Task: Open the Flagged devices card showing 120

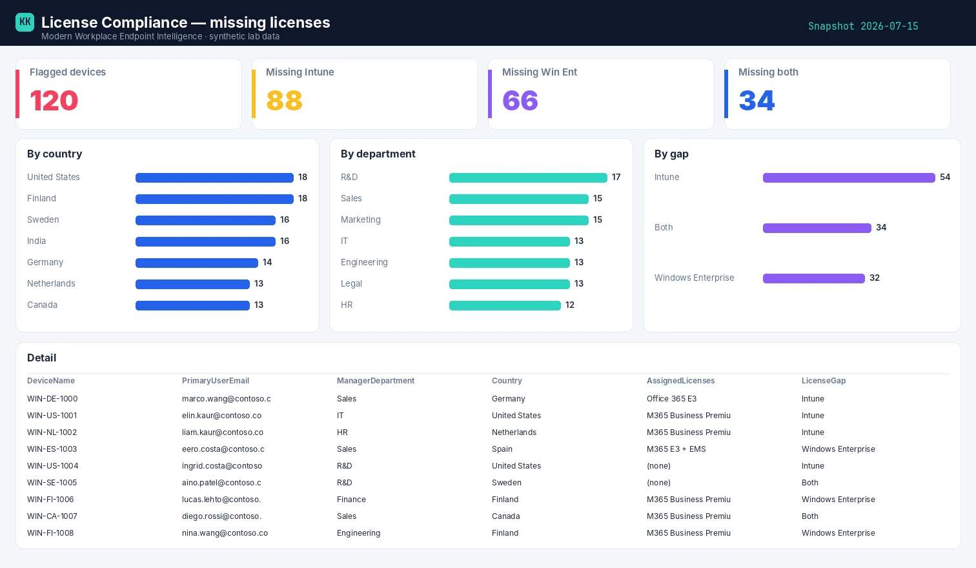Action: [x=128, y=94]
